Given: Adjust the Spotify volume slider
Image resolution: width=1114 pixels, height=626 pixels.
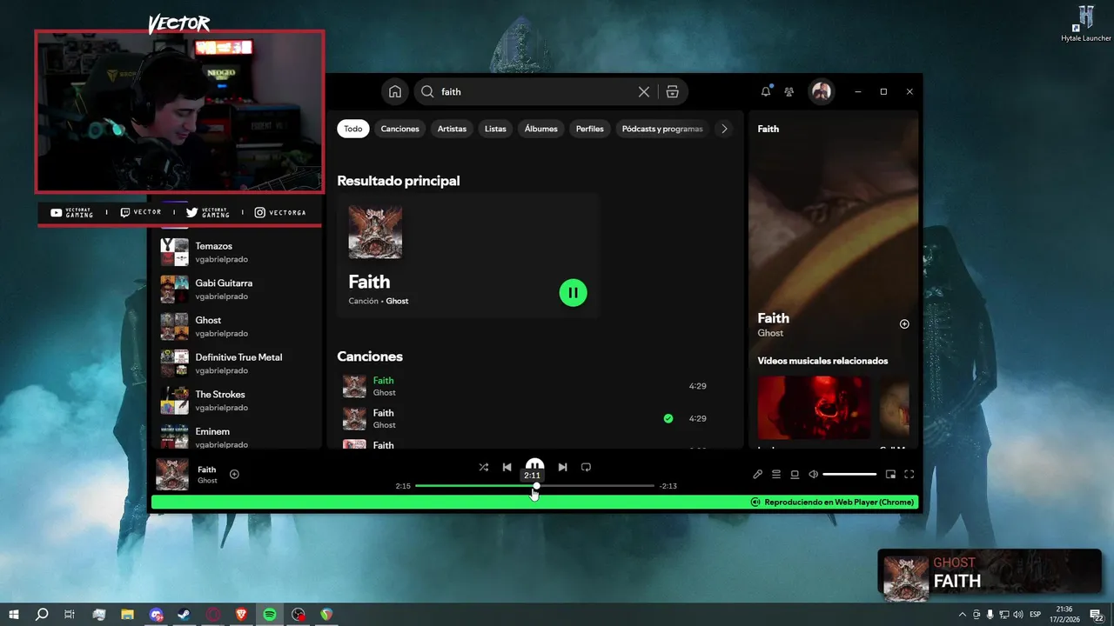Looking at the screenshot, I should coord(849,474).
